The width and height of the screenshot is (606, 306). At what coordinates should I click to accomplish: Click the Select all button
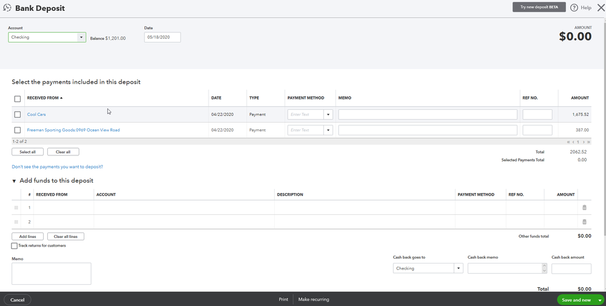(27, 152)
